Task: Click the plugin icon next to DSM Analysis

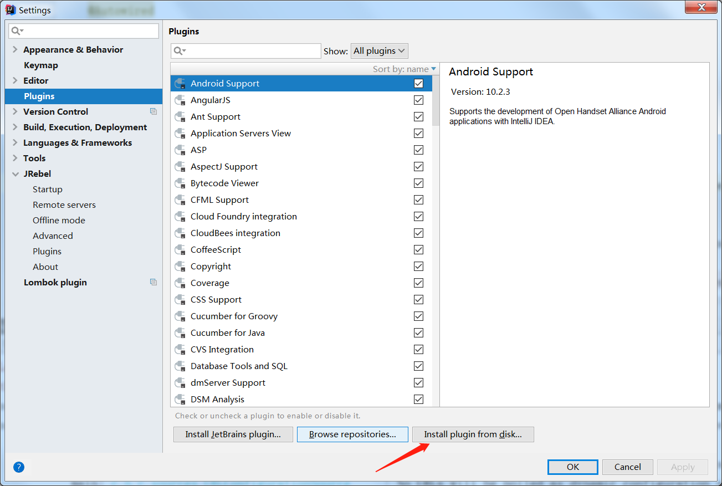Action: (x=180, y=400)
